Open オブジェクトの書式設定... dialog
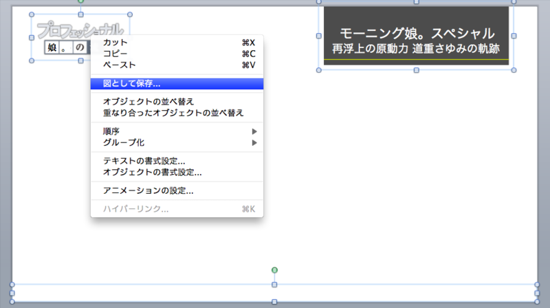This screenshot has width=550, height=308. [x=177, y=173]
